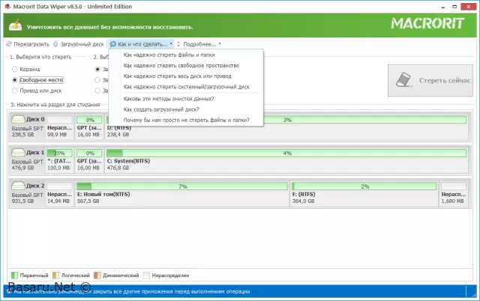Select Диск 2 unallocated 14,94 MB block

pyautogui.click(x=59, y=193)
